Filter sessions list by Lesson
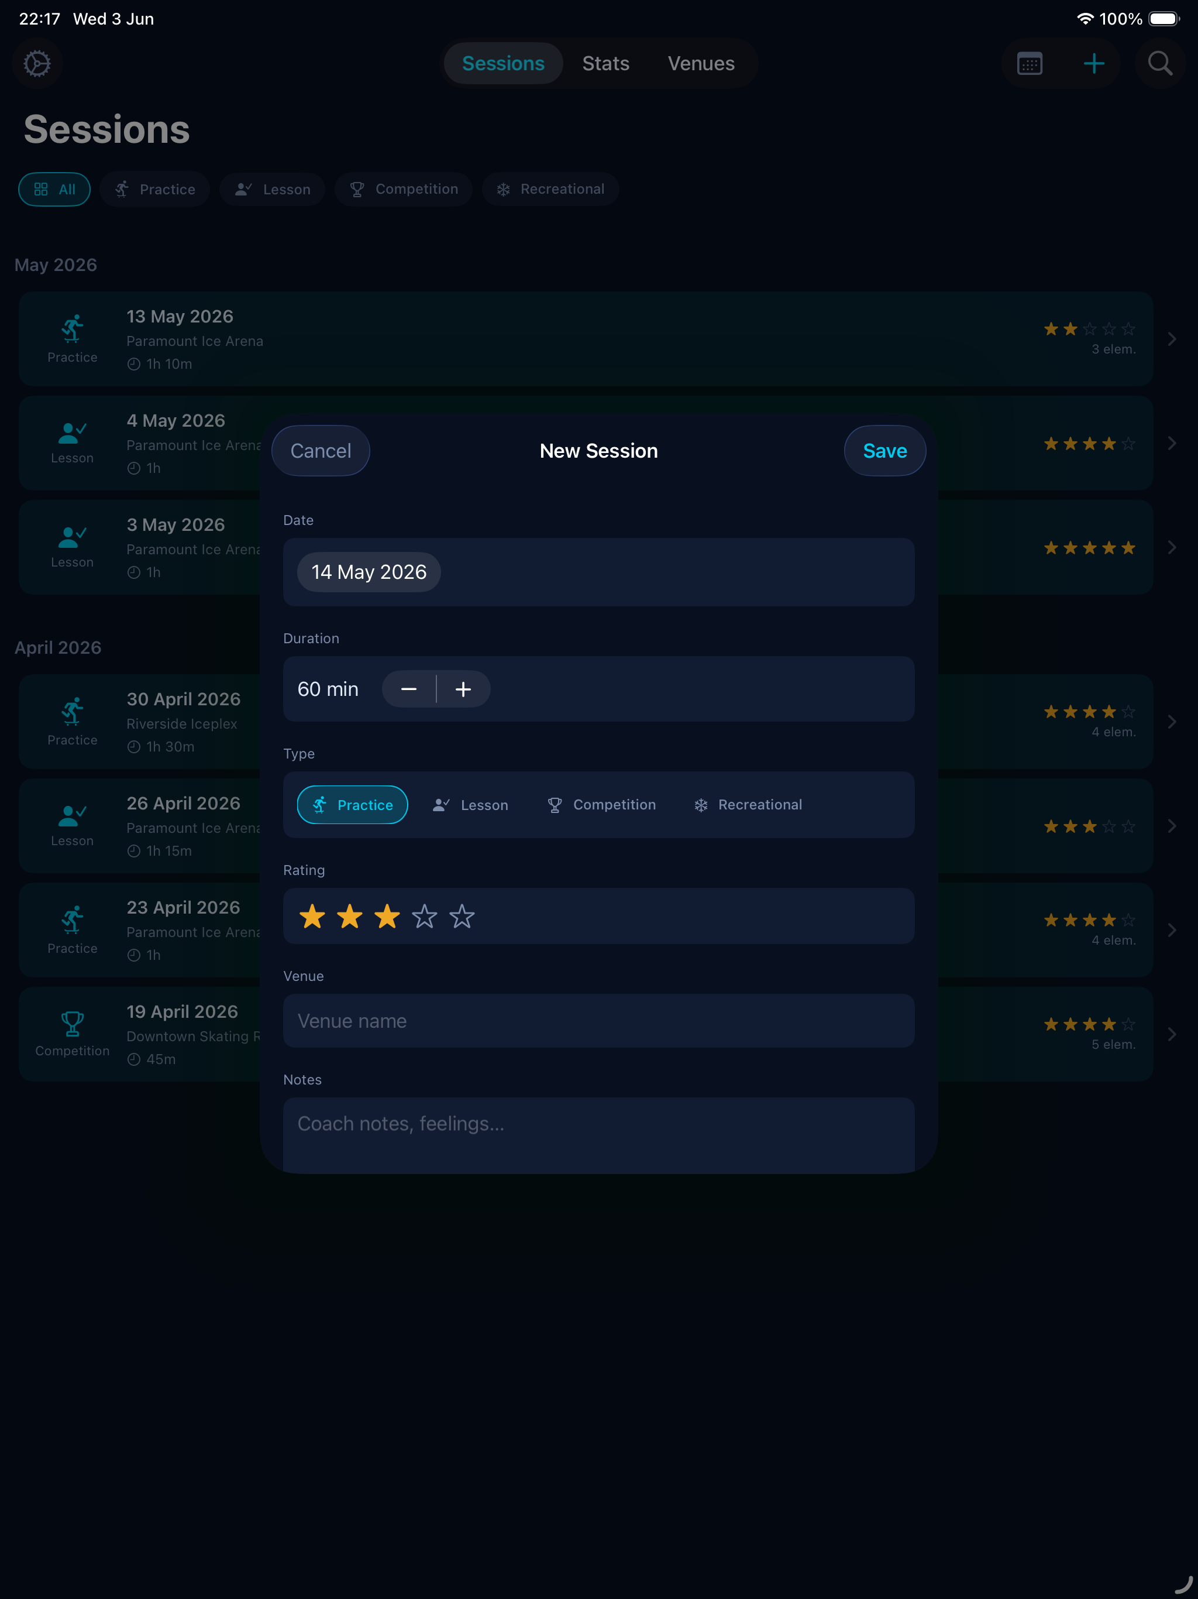The image size is (1198, 1599). tap(273, 190)
